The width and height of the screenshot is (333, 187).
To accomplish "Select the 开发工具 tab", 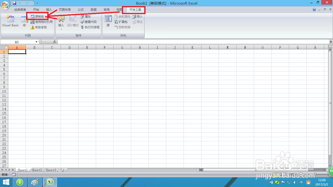I will 135,10.
